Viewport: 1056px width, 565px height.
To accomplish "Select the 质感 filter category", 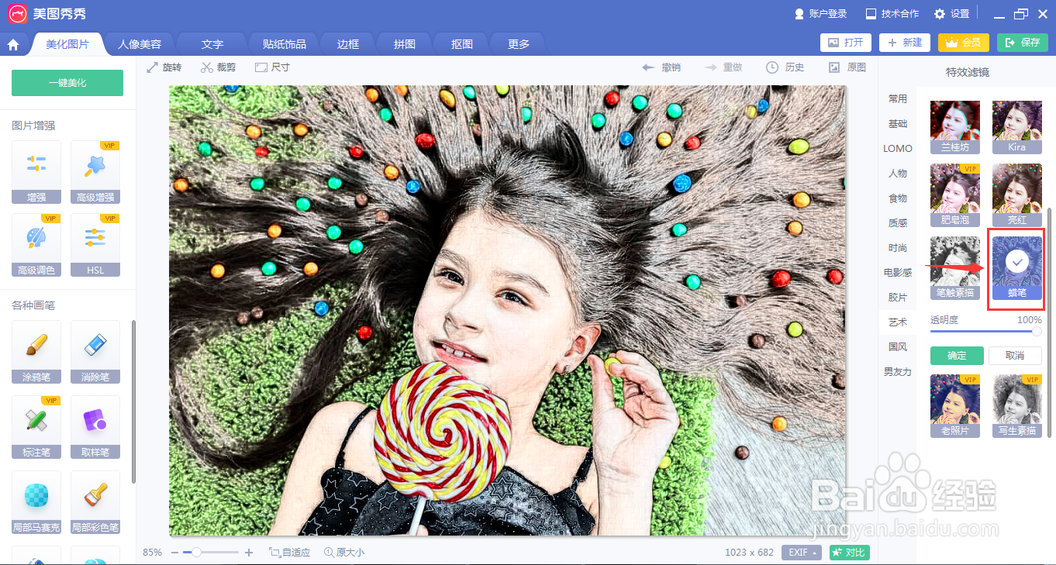I will coord(898,223).
